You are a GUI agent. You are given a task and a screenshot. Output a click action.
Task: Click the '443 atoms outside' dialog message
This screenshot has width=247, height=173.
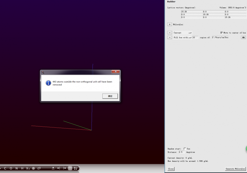[x=82, y=83]
